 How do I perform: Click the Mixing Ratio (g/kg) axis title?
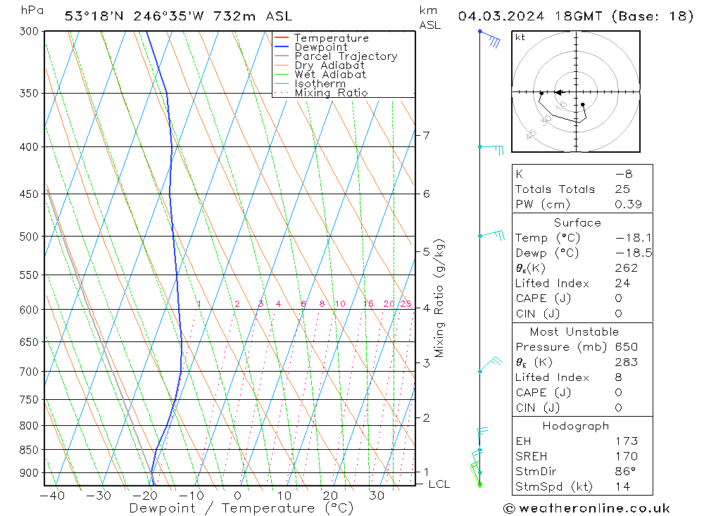pos(439,298)
